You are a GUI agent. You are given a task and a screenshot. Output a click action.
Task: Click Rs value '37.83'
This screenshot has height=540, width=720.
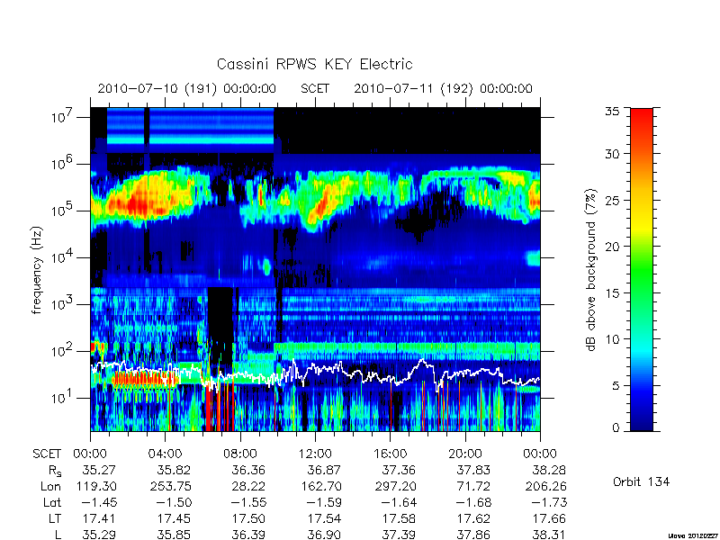473,470
